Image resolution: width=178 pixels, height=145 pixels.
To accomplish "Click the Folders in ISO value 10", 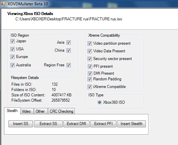I will pos(54,90).
